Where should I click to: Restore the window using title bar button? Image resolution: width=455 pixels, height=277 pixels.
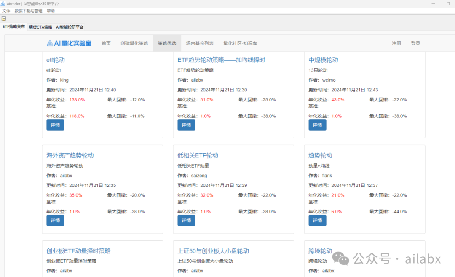pyautogui.click(x=448, y=4)
